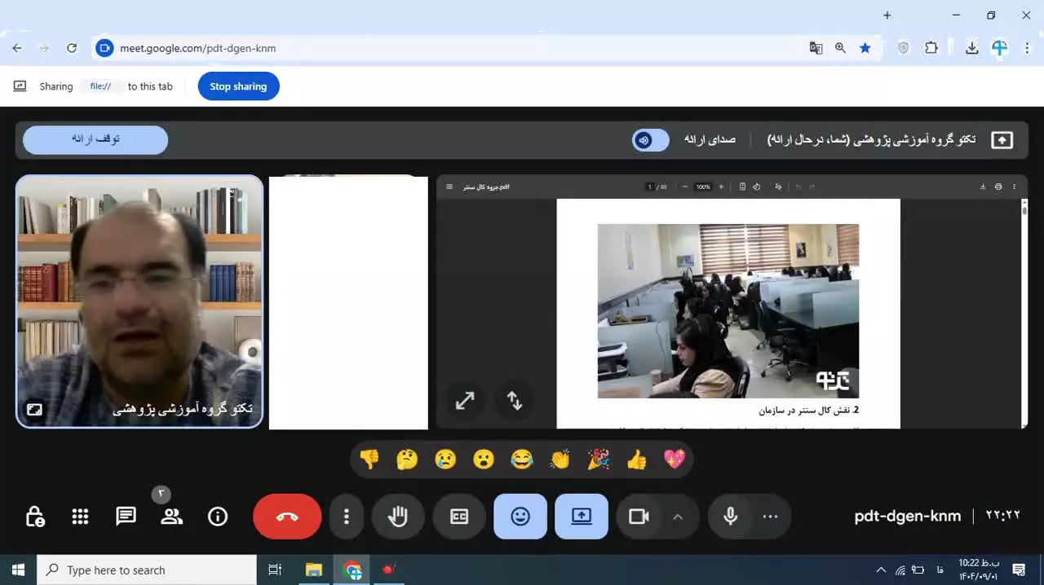The image size is (1044, 585).
Task: Toggle the صدای ارائه presentation audio switch
Action: coord(650,140)
